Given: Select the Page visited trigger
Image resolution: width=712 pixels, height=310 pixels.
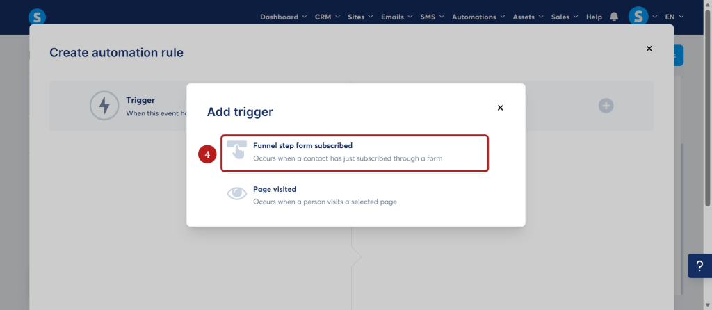Looking at the screenshot, I should [x=355, y=195].
